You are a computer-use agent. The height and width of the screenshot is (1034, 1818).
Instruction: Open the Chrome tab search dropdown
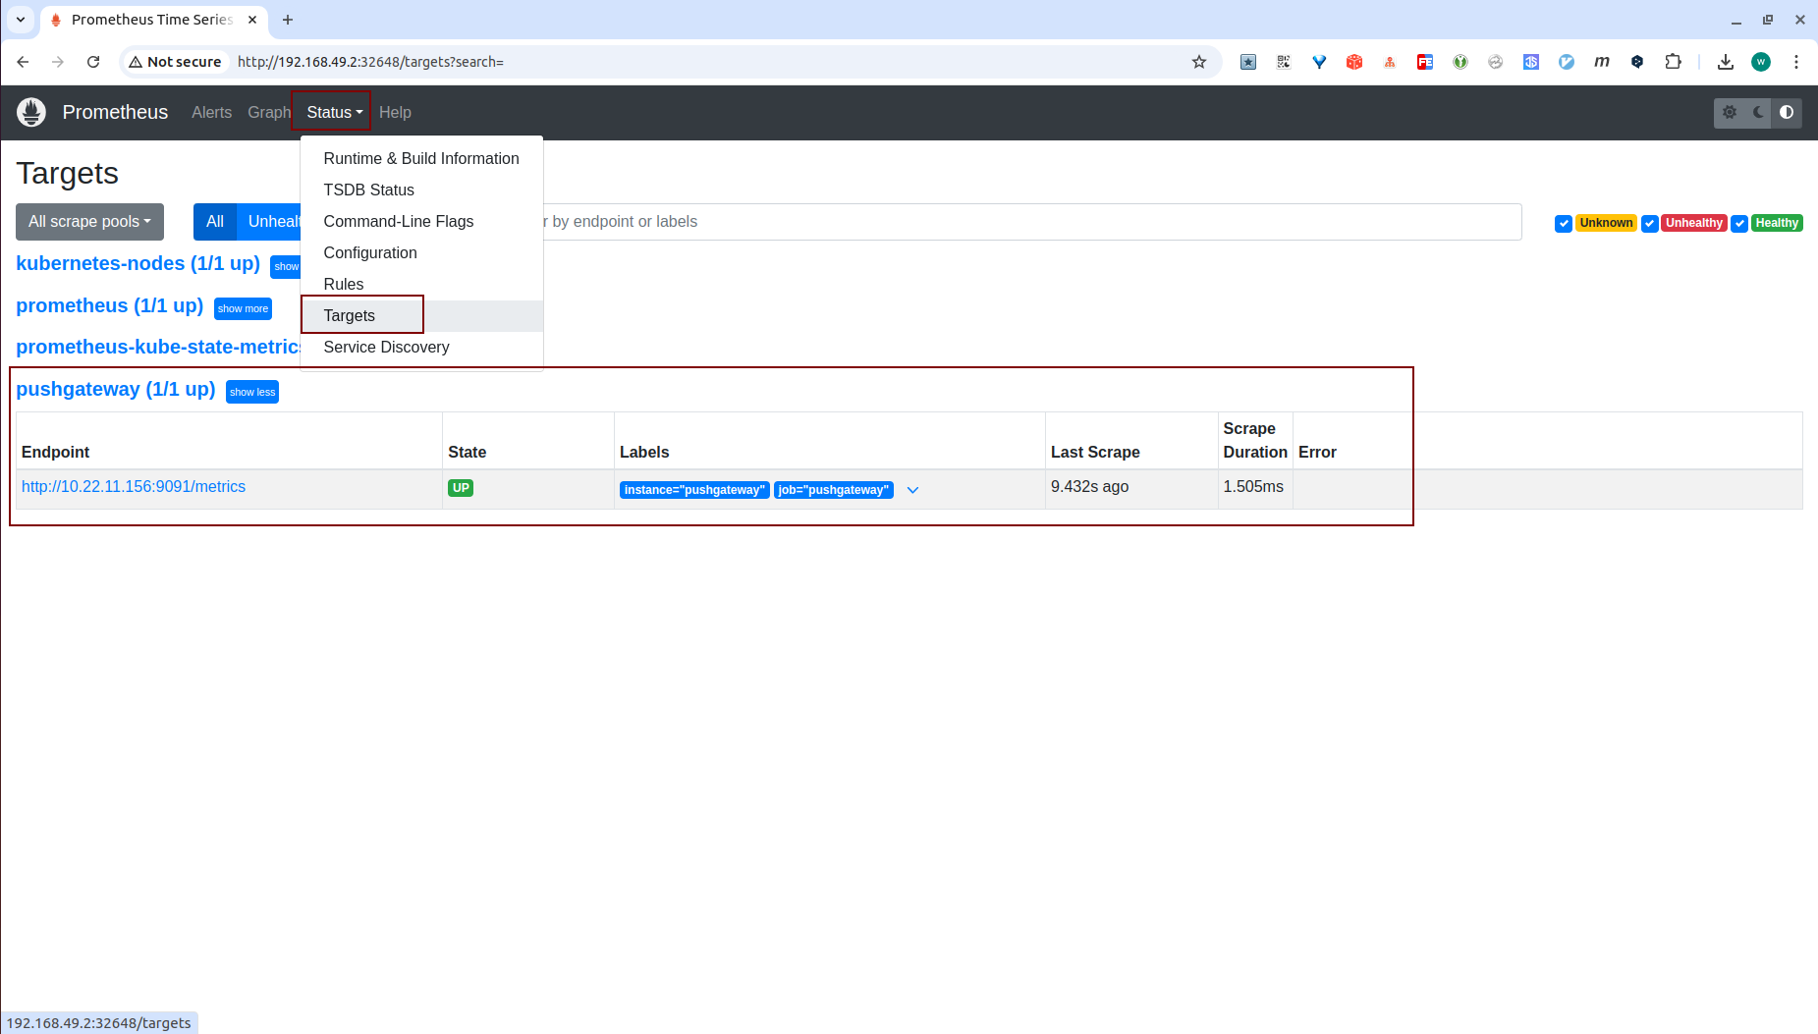point(20,20)
